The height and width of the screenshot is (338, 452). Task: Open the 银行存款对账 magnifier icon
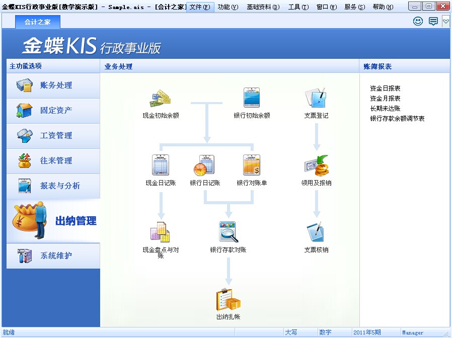(229, 232)
